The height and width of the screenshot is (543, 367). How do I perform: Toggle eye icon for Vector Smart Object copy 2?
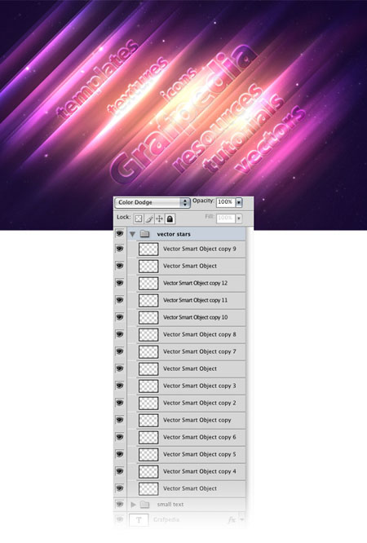120,403
